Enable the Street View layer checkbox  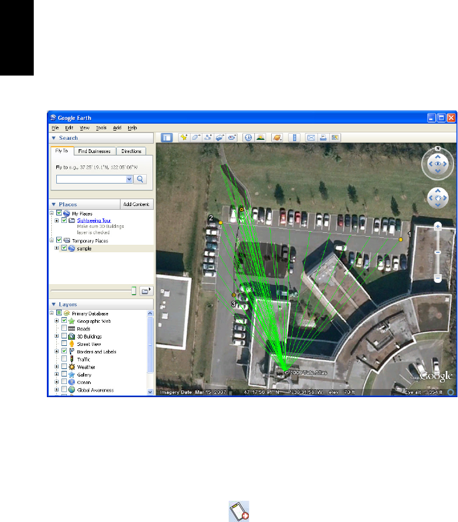tap(64, 343)
